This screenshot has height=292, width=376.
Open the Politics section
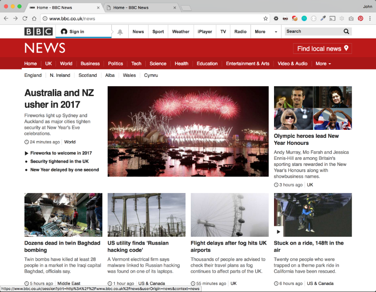tap(115, 64)
